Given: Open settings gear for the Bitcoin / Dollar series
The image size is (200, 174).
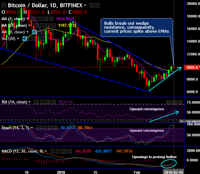Looking at the screenshot, I should coord(98,5).
